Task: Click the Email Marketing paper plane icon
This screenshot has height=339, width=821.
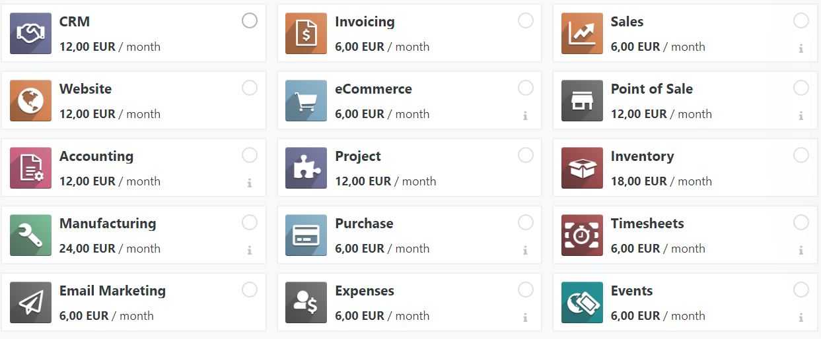Action: (x=30, y=302)
